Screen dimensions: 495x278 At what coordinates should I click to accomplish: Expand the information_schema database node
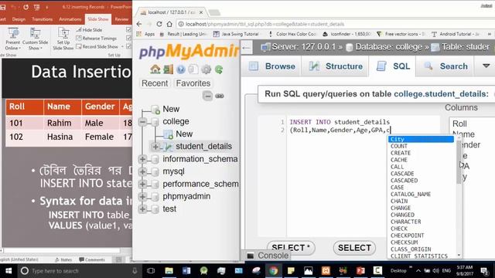point(142,159)
